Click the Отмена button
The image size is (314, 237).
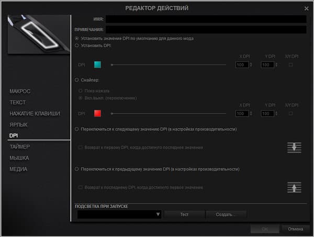[x=295, y=229]
